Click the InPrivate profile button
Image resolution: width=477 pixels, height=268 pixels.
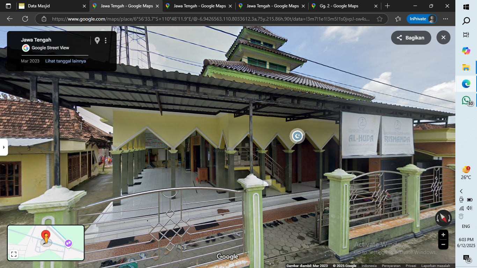(422, 19)
